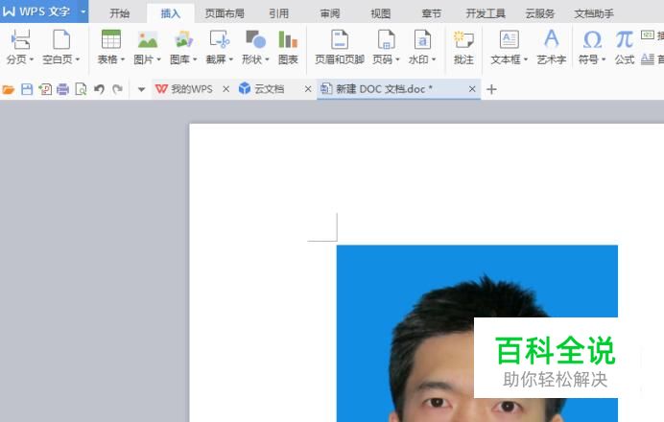Click the 分页 page break icon
Image resolution: width=664 pixels, height=422 pixels.
pos(20,39)
